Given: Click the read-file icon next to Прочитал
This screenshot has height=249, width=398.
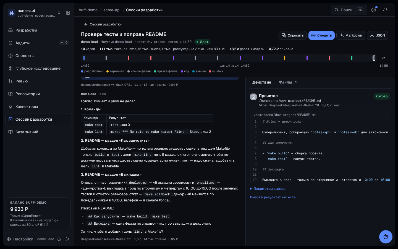Looking at the screenshot, I should point(253,97).
